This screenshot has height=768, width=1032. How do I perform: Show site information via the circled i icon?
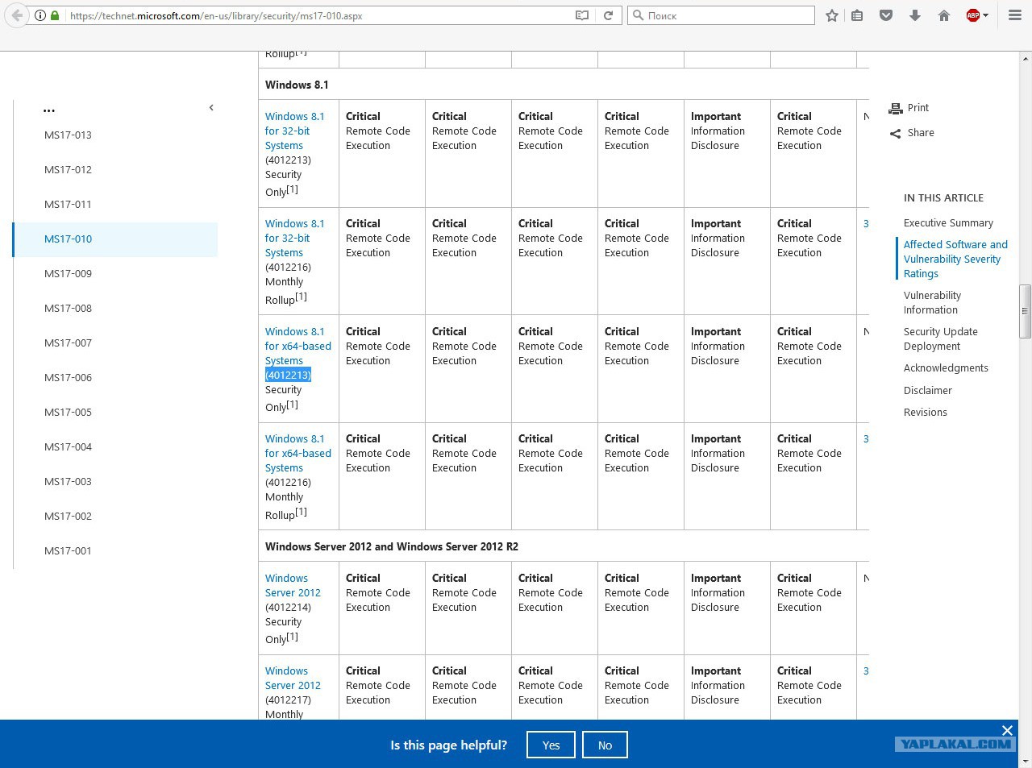pyautogui.click(x=40, y=15)
